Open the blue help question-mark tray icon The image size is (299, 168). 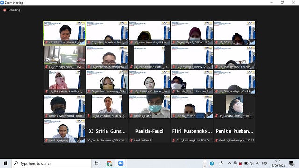(x=212, y=163)
